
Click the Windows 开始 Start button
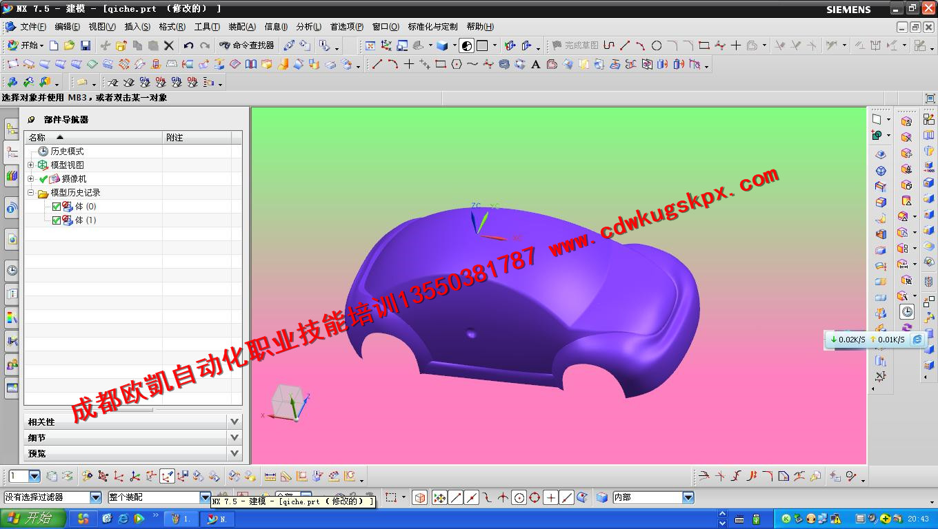coord(33,518)
